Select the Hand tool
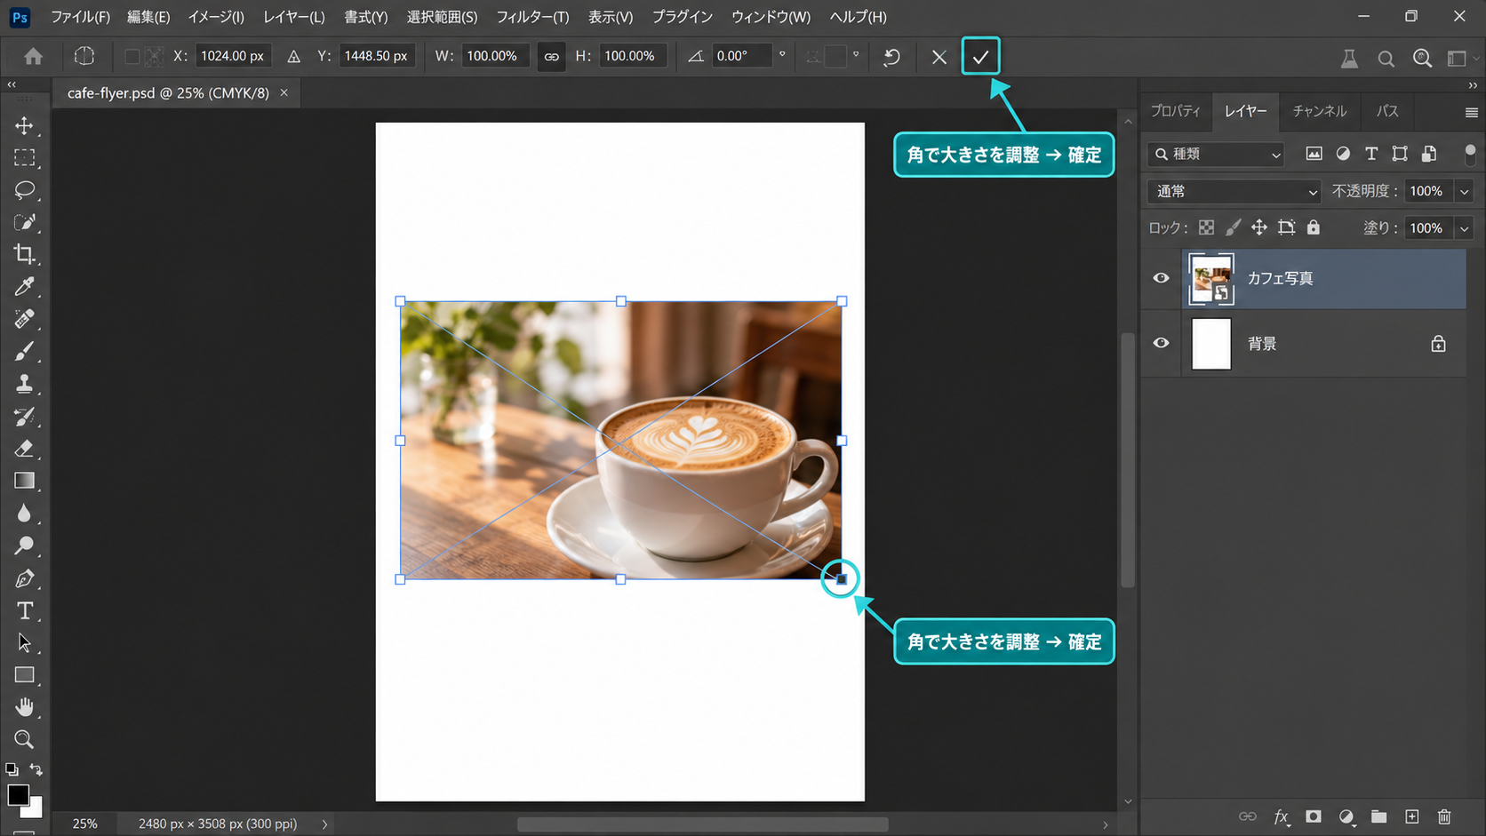This screenshot has height=836, width=1486. click(x=24, y=707)
